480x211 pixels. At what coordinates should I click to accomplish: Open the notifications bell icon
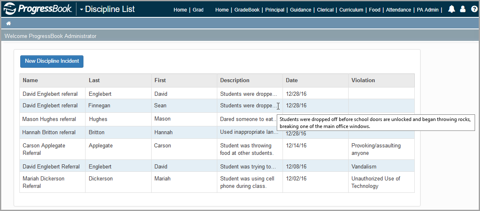(x=451, y=9)
